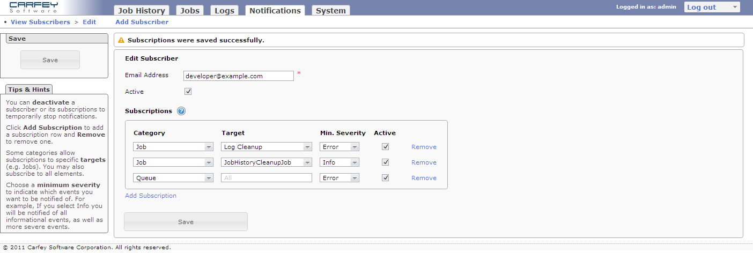Viewport: 753px width, 253px height.
Task: Open the System tab
Action: (330, 11)
